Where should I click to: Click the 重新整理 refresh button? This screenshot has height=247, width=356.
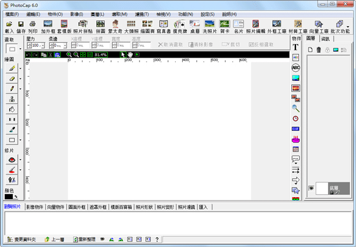point(84,239)
